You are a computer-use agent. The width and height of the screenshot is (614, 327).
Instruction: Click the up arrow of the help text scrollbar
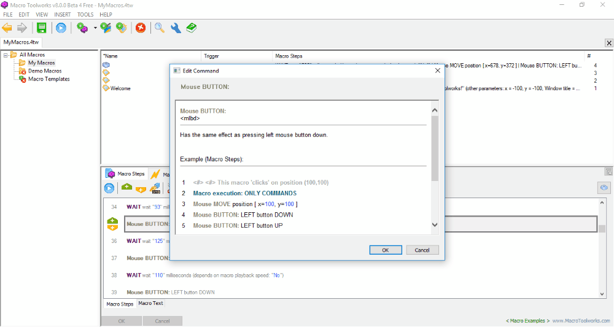click(x=435, y=110)
